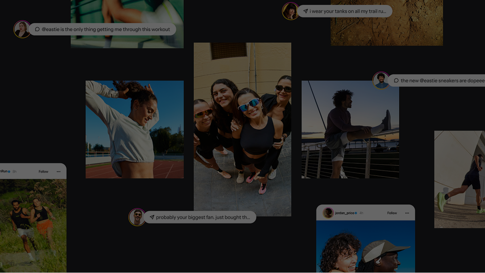Open the runner in green sneakers photo

[460, 179]
